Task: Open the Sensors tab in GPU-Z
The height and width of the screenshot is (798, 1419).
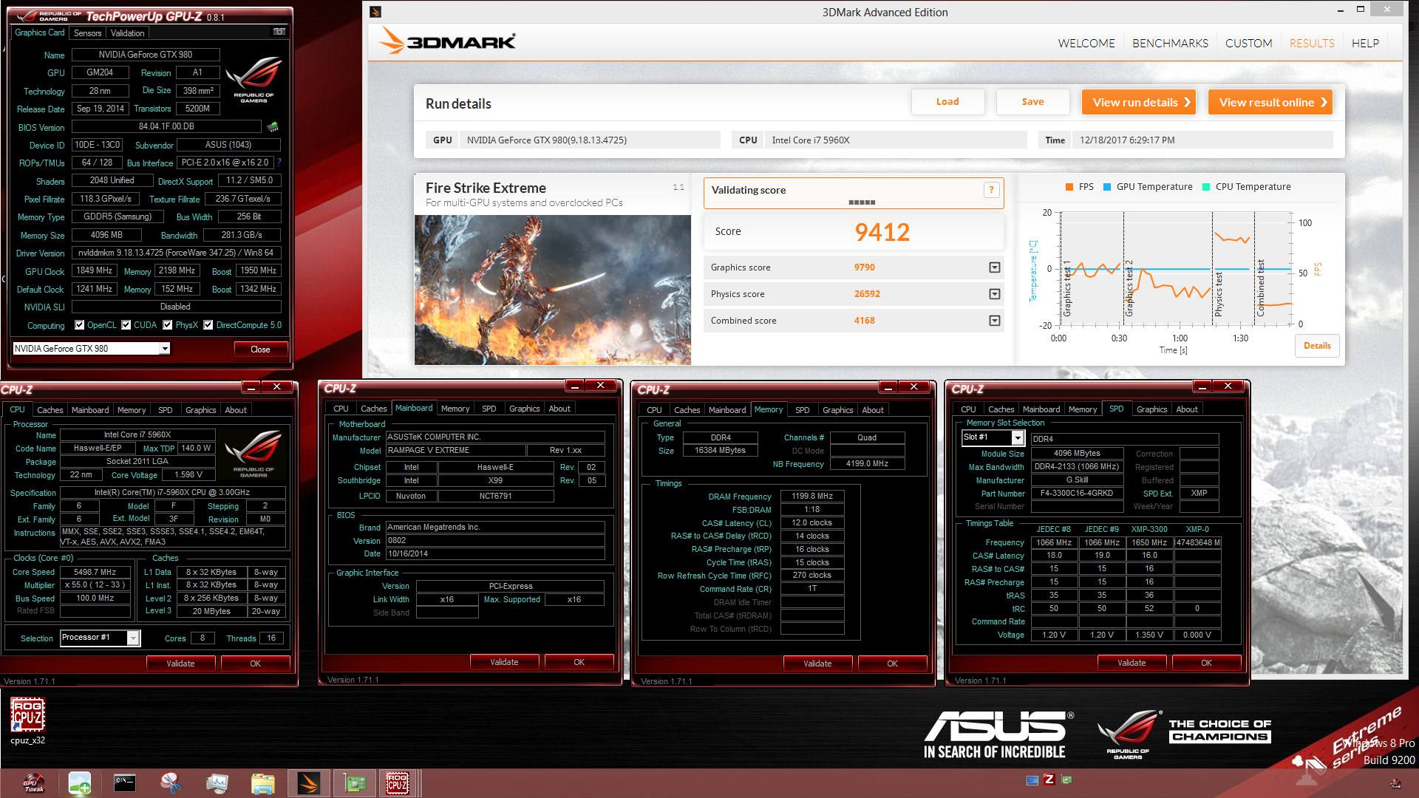Action: click(x=87, y=33)
